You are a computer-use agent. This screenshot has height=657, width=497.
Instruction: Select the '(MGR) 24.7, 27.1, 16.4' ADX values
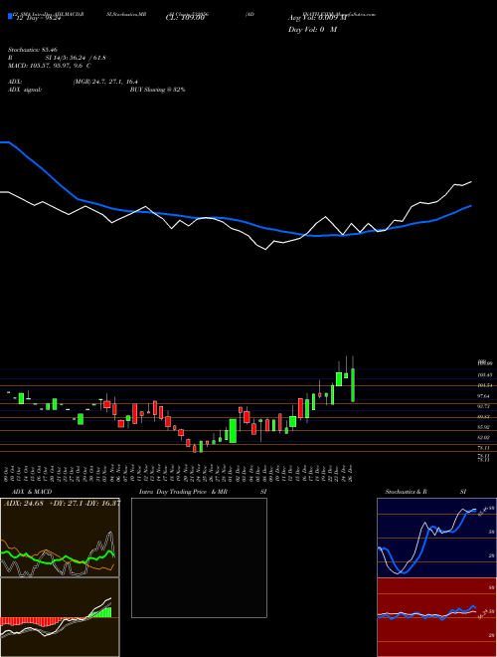tap(105, 82)
